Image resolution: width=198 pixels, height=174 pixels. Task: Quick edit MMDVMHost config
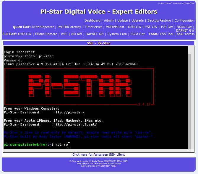[x=115, y=27]
